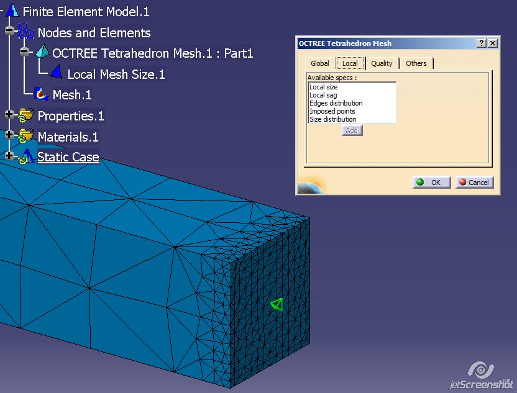Click the Materials.1 folder icon

(25, 136)
